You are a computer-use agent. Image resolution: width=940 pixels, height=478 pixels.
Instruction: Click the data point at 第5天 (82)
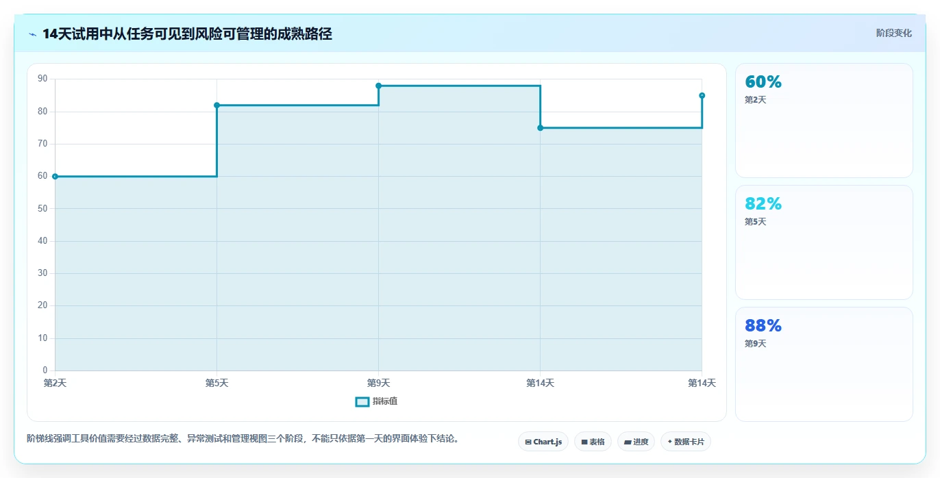(x=217, y=105)
